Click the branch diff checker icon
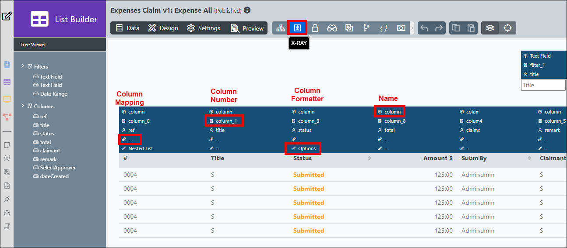567x248 pixels. 366,28
